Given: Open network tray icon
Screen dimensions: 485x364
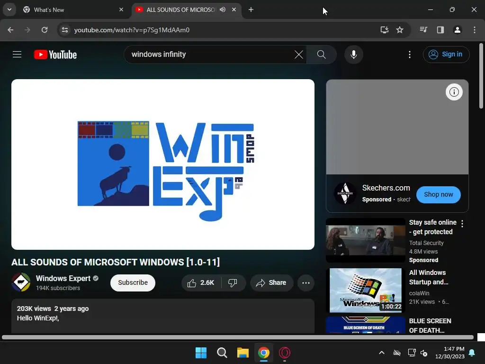Looking at the screenshot, I should 412,353.
